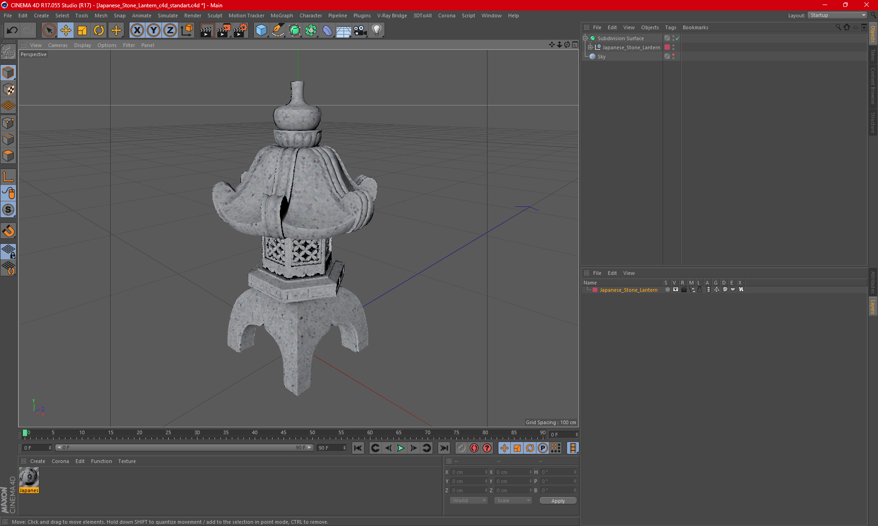Open the MoGraph menu

coord(281,16)
